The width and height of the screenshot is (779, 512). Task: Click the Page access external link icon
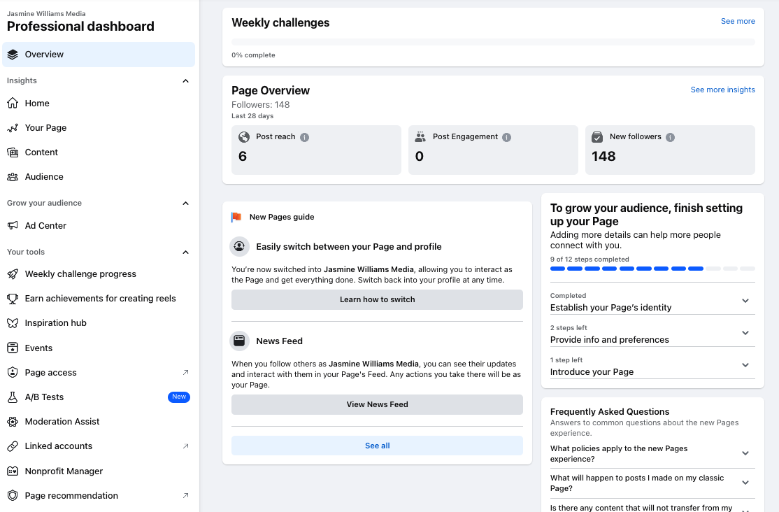[x=185, y=372]
